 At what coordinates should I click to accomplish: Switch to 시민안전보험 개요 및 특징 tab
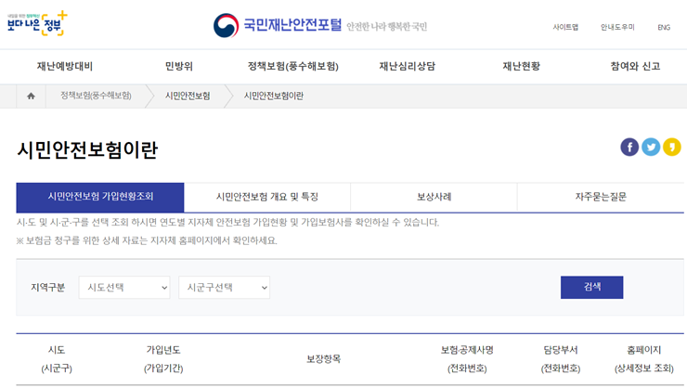coord(267,198)
